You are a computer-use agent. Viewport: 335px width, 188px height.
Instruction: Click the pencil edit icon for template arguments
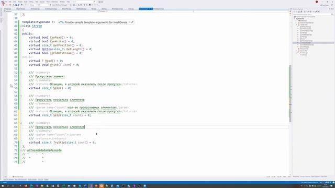132,22
